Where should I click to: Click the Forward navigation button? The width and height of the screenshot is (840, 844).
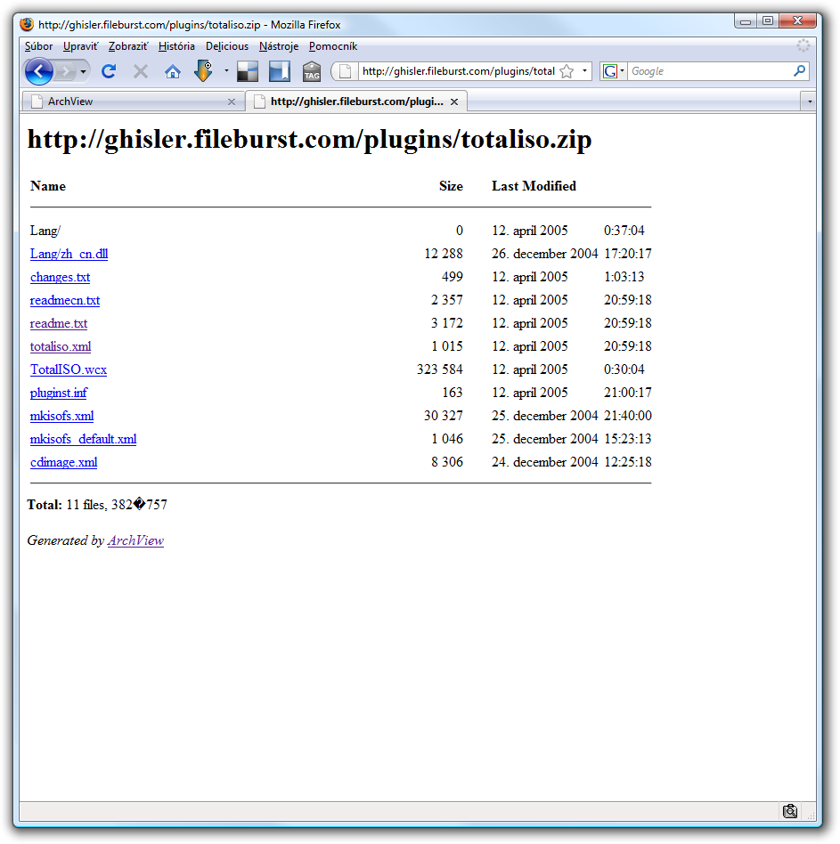pyautogui.click(x=65, y=71)
